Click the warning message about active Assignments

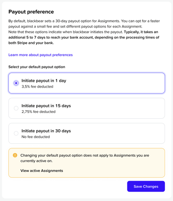[x=85, y=158]
